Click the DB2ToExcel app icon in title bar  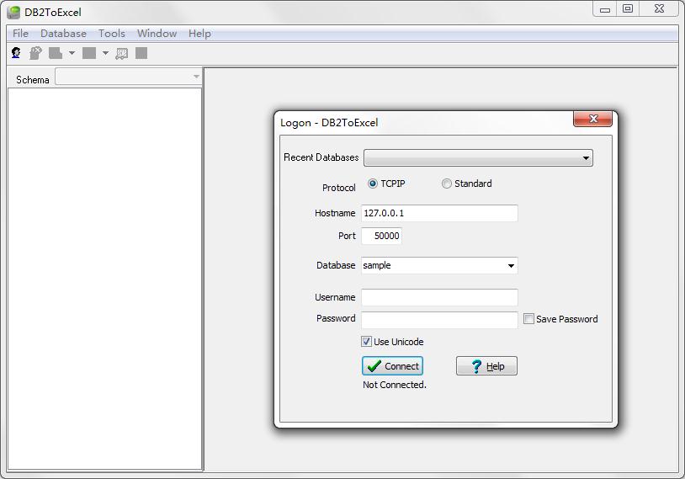tap(13, 12)
